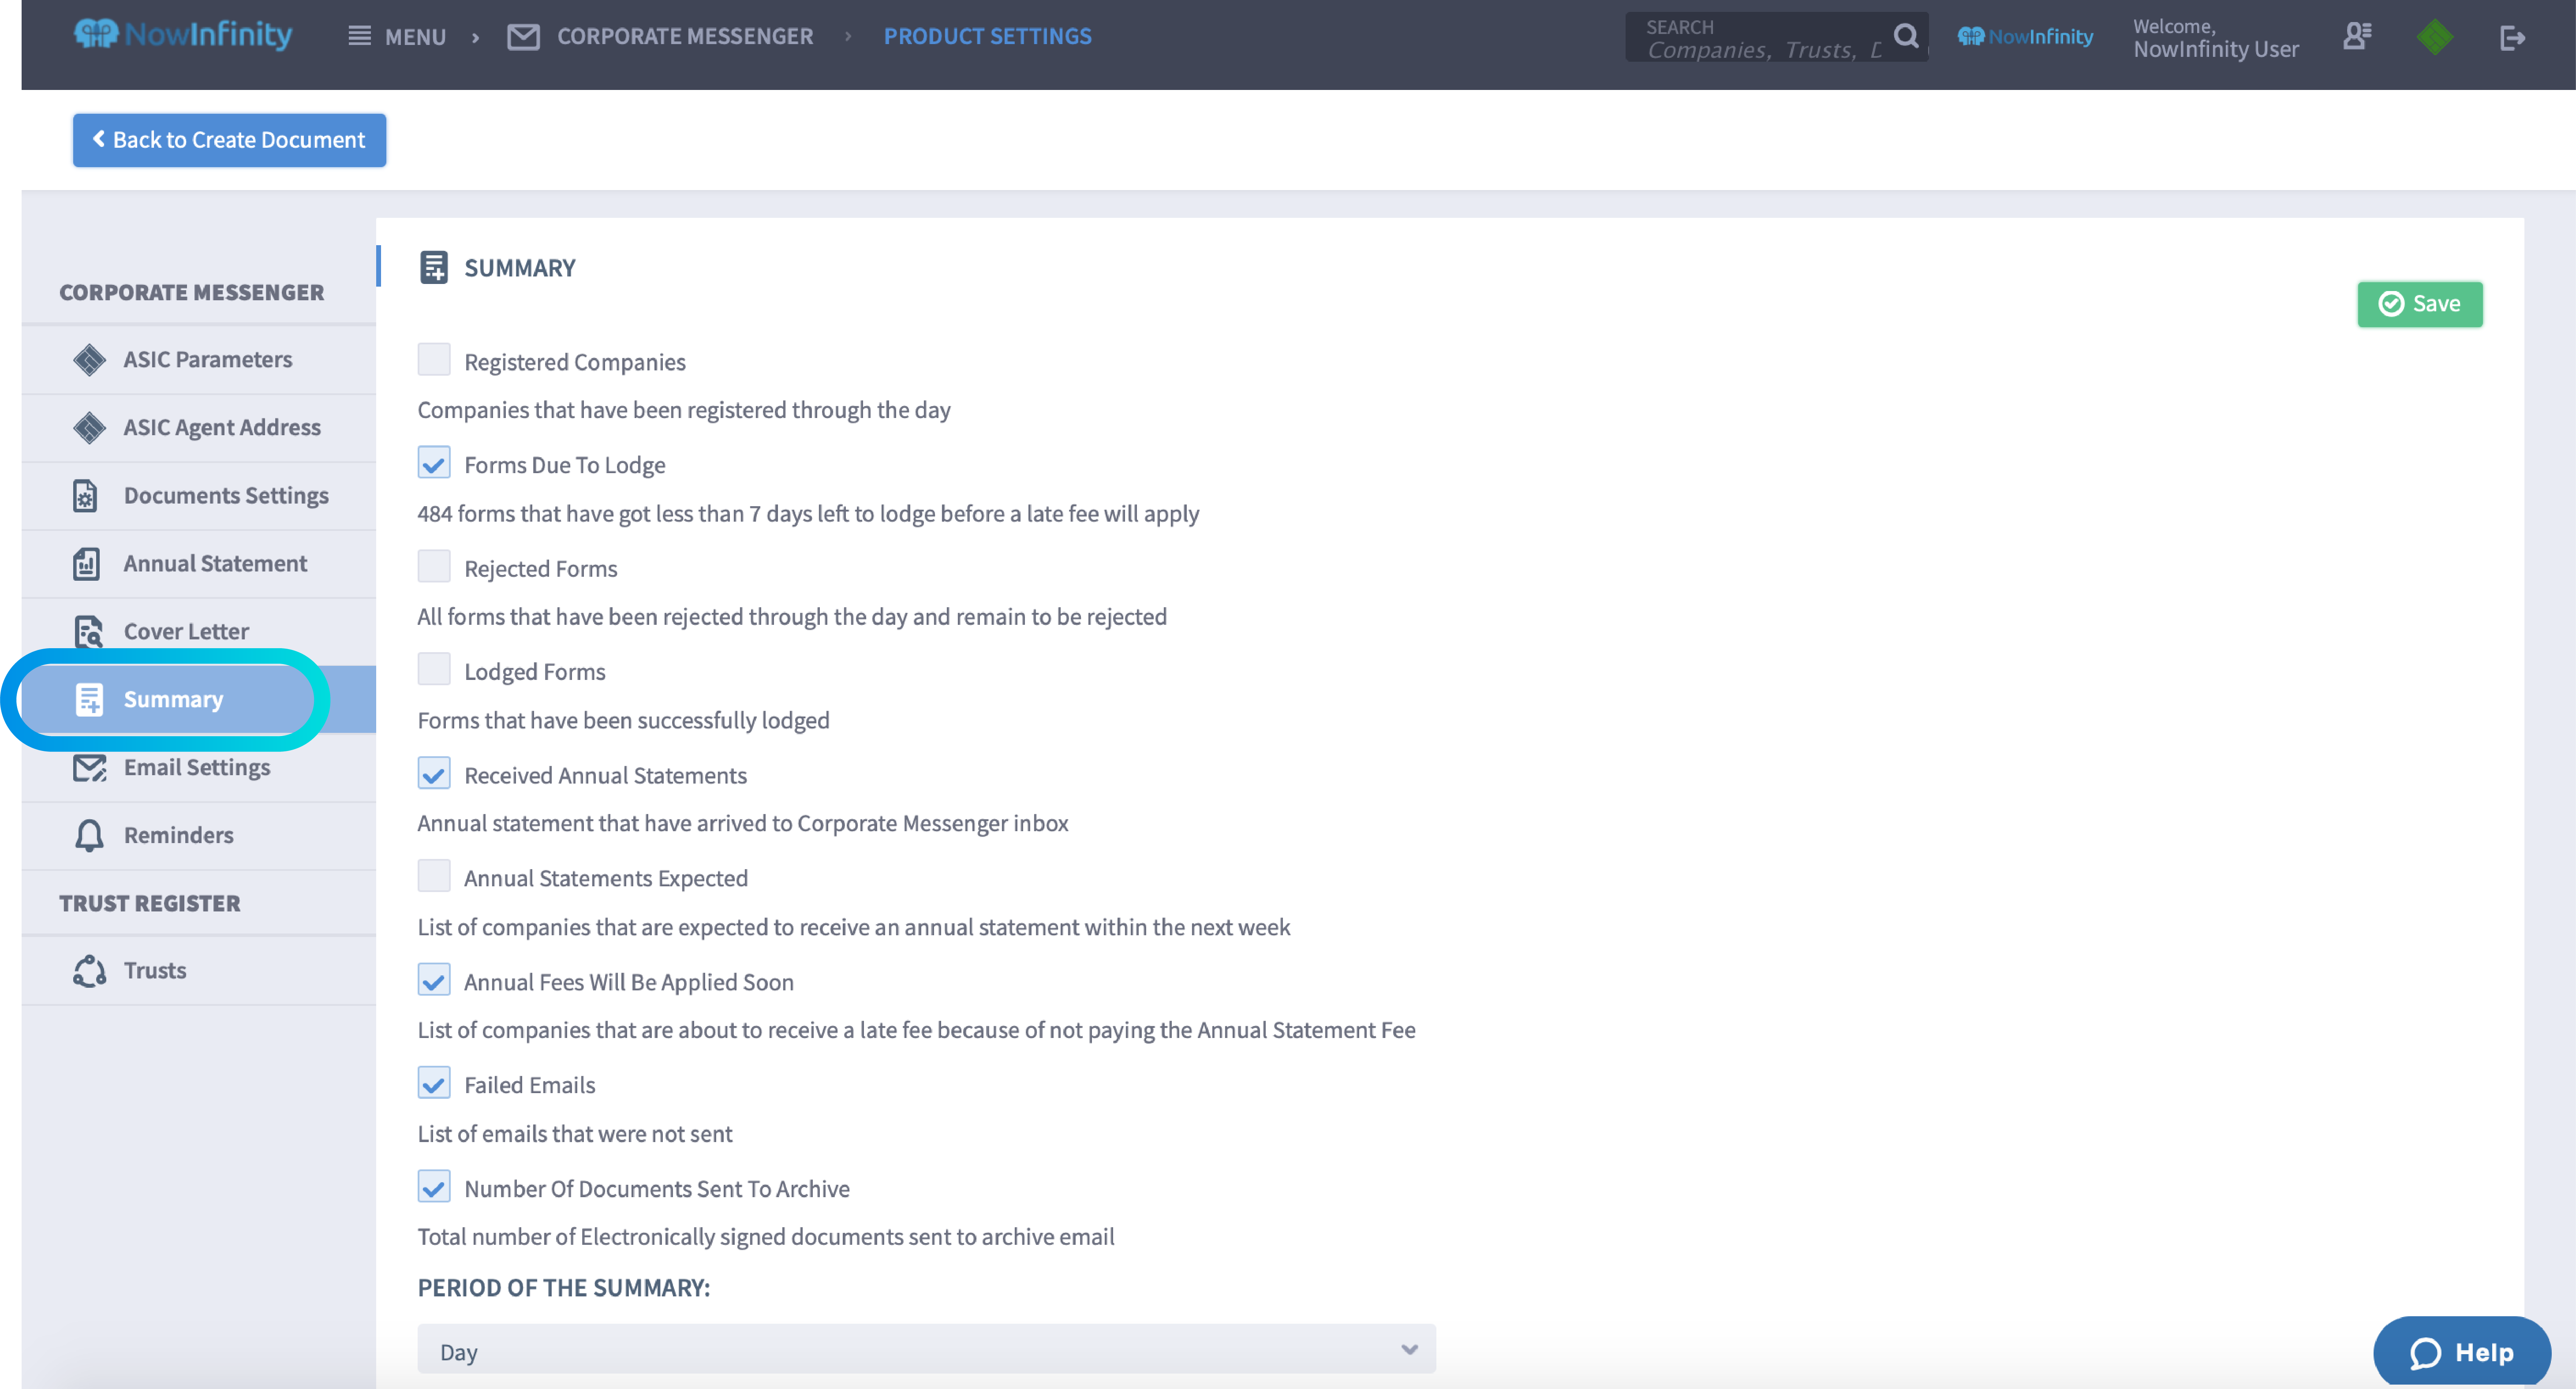Select the Summary sidebar item

(199, 699)
